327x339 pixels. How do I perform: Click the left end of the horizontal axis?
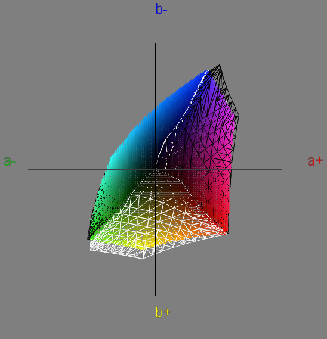coord(29,170)
